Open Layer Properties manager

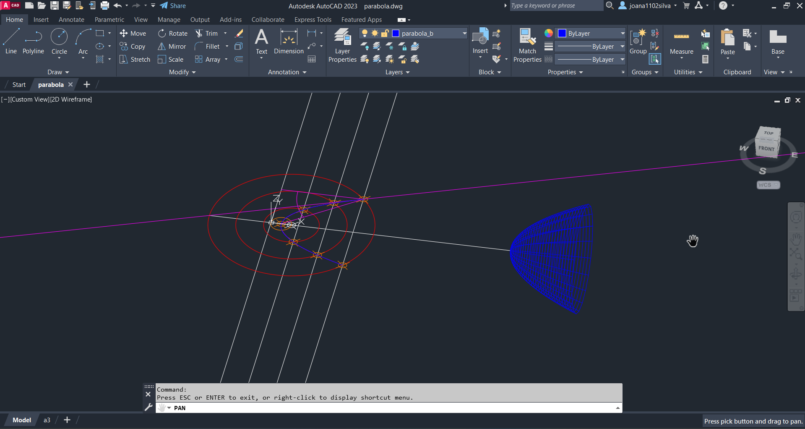coord(342,45)
